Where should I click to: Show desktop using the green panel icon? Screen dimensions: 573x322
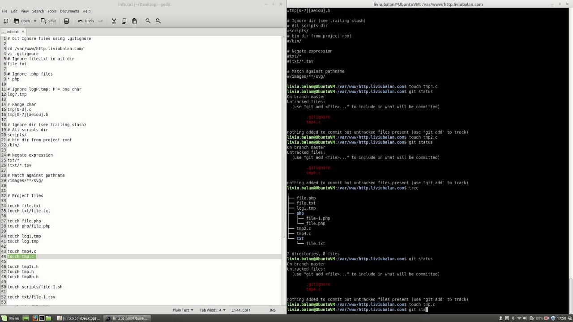coord(26,318)
